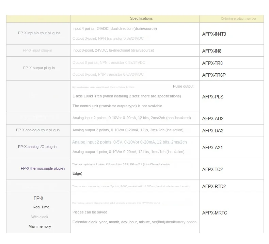
Task: Select product number AFPX-DA2
Action: (x=212, y=131)
